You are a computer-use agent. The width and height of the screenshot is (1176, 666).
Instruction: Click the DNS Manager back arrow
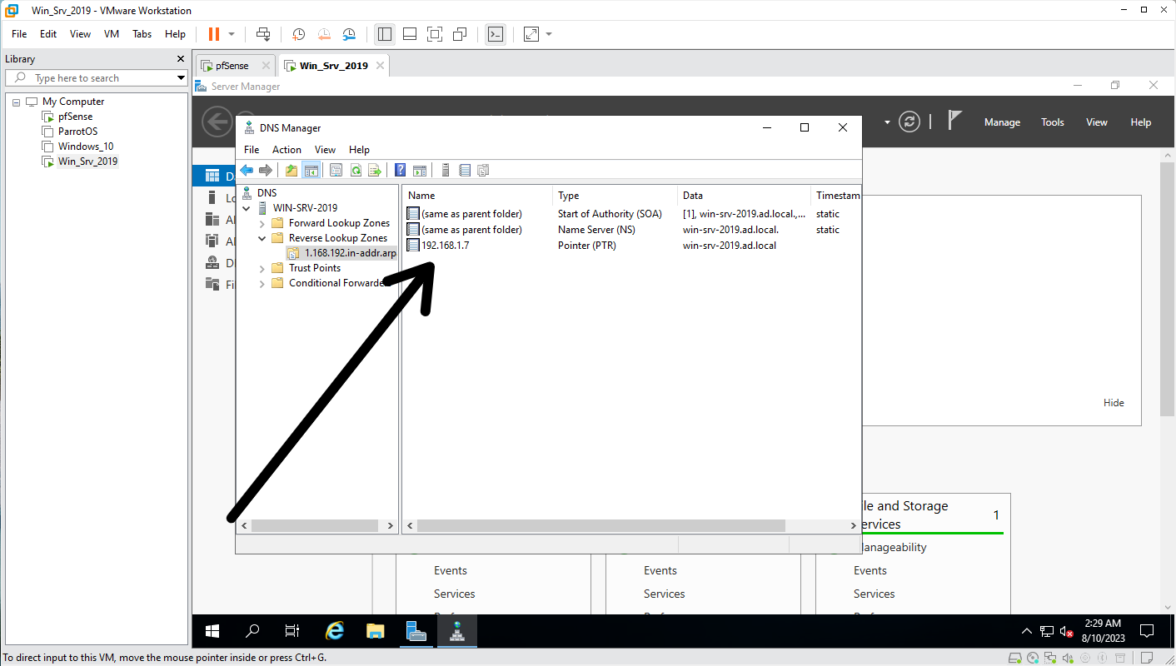tap(247, 170)
